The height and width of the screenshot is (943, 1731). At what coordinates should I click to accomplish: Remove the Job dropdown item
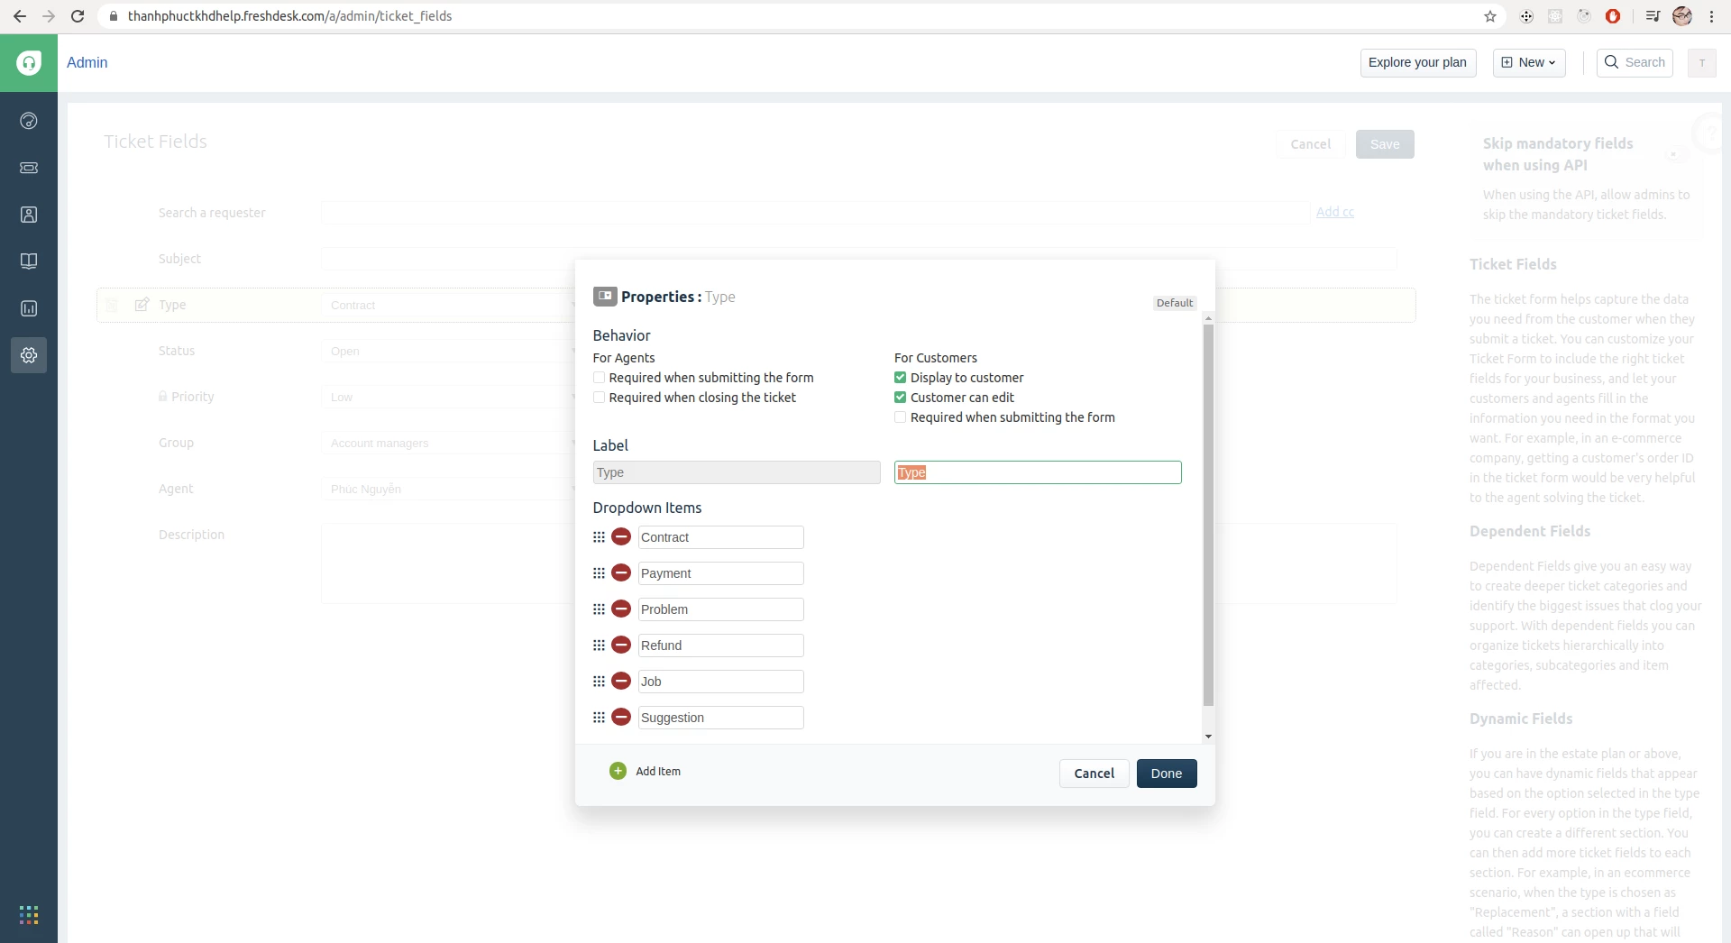click(x=621, y=682)
